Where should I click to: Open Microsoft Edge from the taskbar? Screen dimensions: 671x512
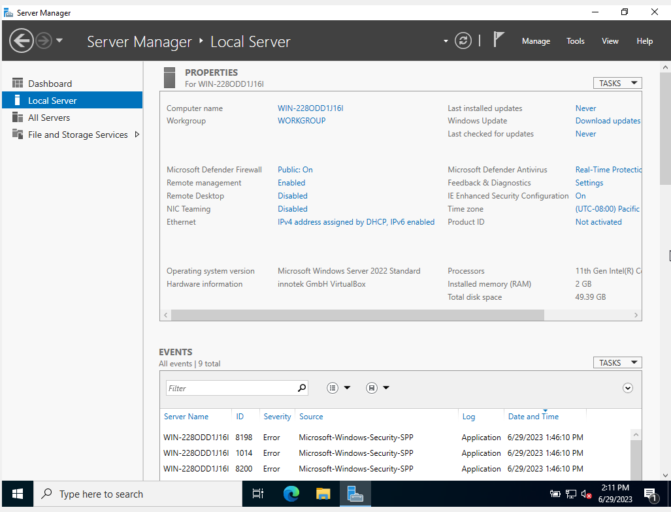coord(290,494)
